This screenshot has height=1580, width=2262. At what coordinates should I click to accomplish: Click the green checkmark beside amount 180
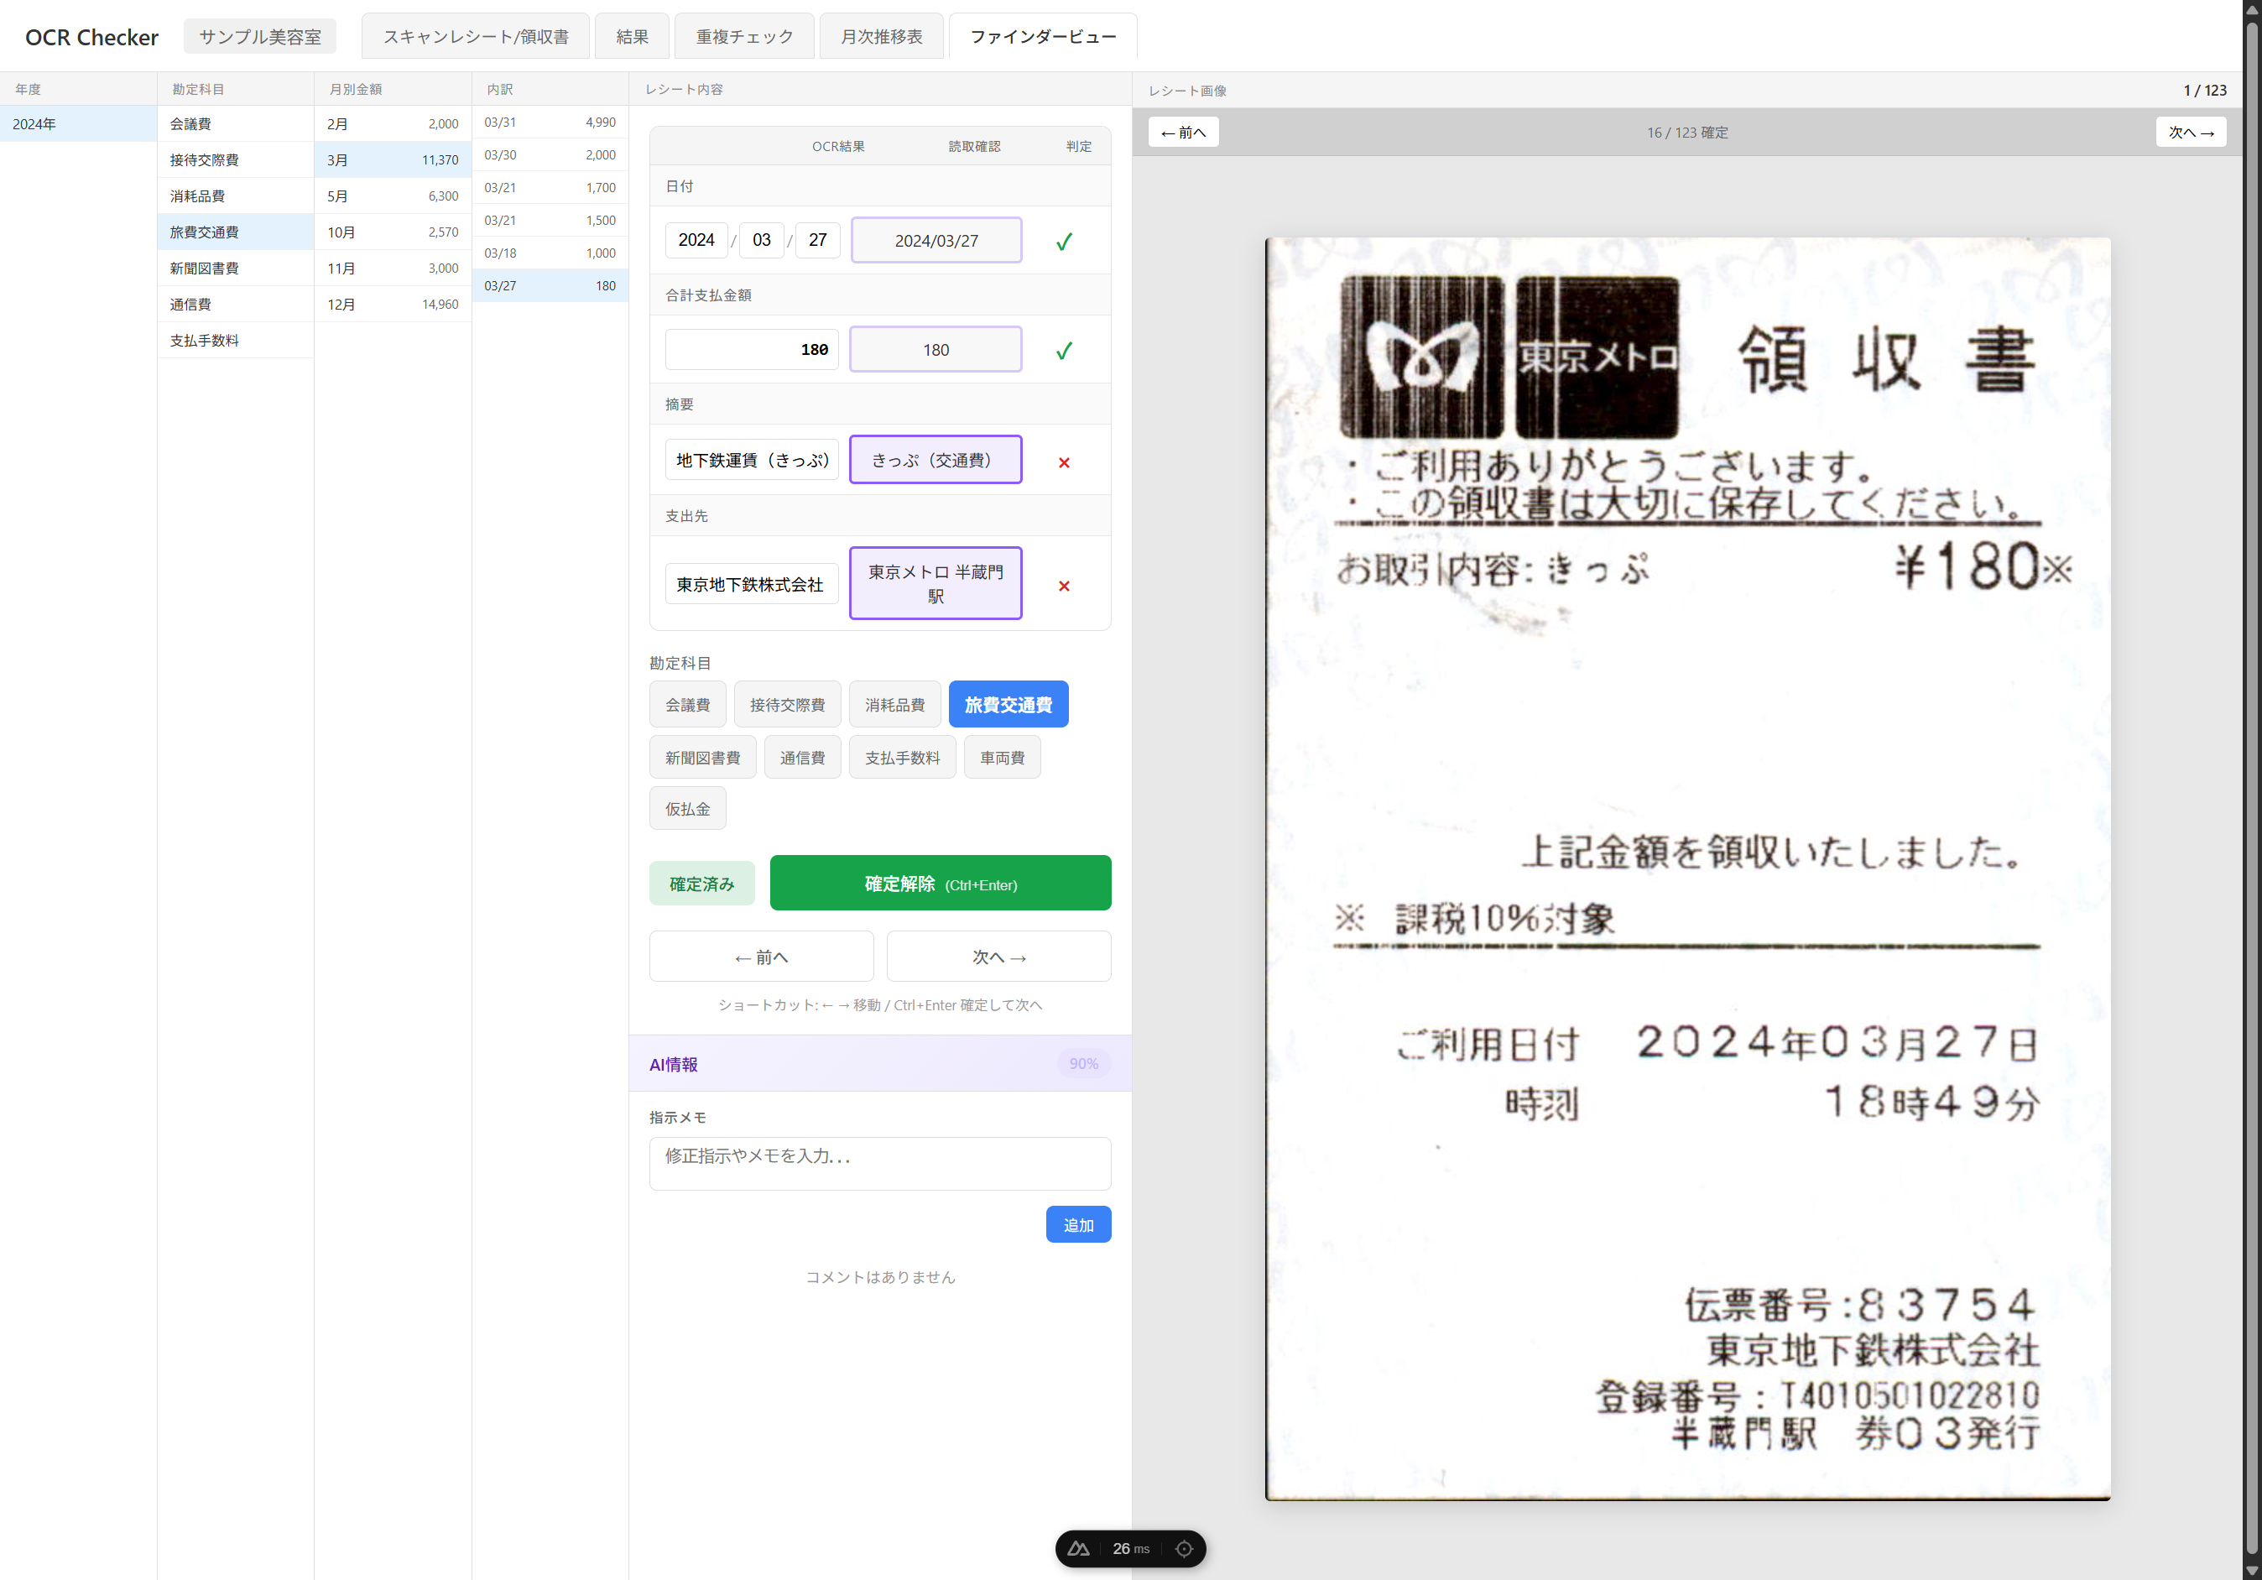tap(1063, 351)
